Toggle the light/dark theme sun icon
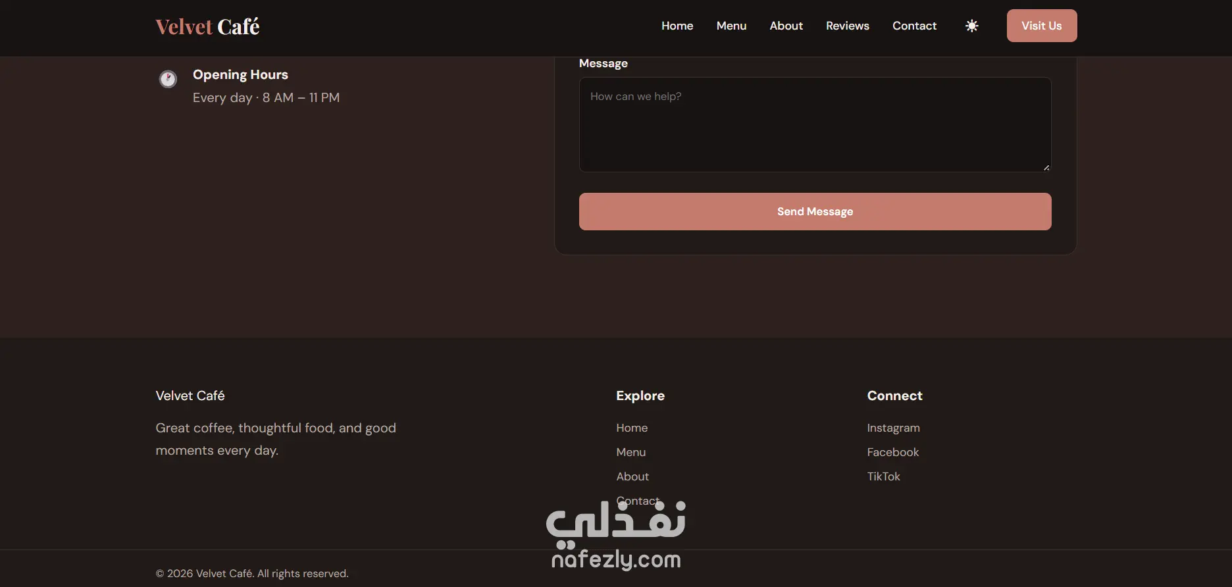The image size is (1232, 587). click(971, 26)
